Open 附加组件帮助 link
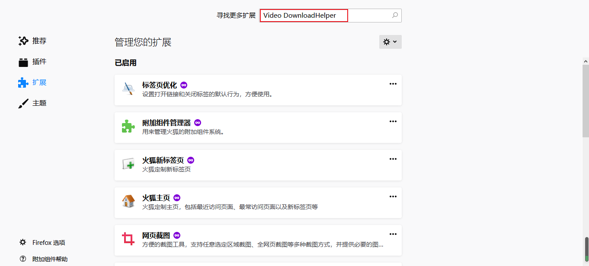Screen dimensions: 589x266 tap(50, 259)
